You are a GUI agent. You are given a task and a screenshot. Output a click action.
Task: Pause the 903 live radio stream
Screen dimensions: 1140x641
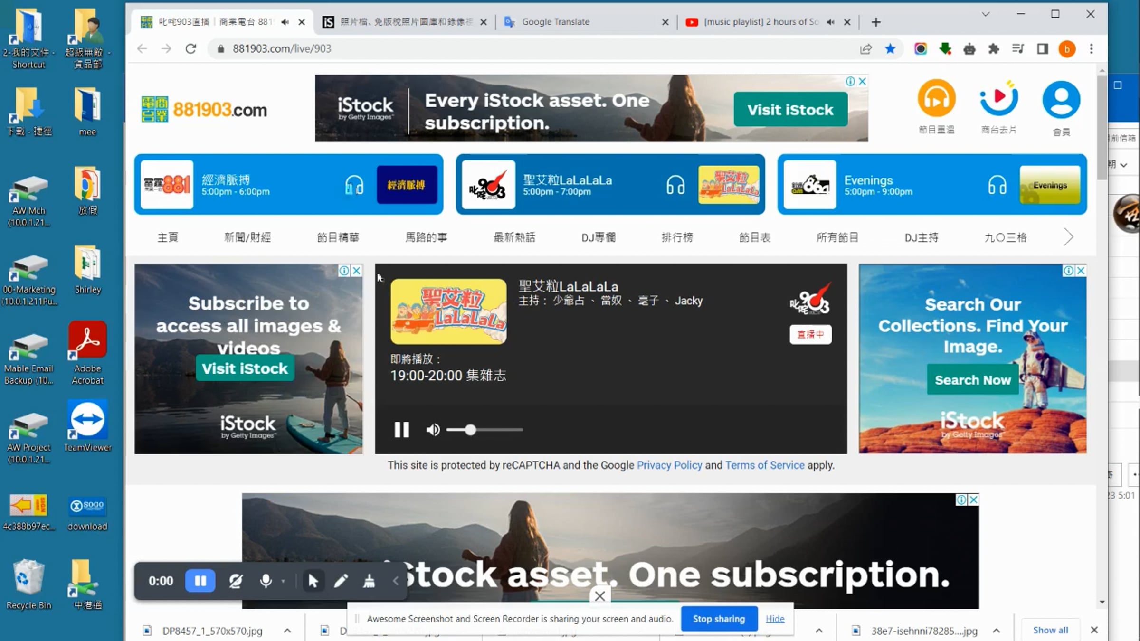coord(401,430)
